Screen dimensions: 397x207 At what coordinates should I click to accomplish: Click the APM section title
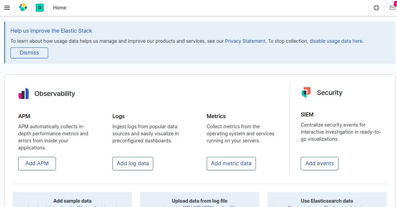[x=24, y=116]
